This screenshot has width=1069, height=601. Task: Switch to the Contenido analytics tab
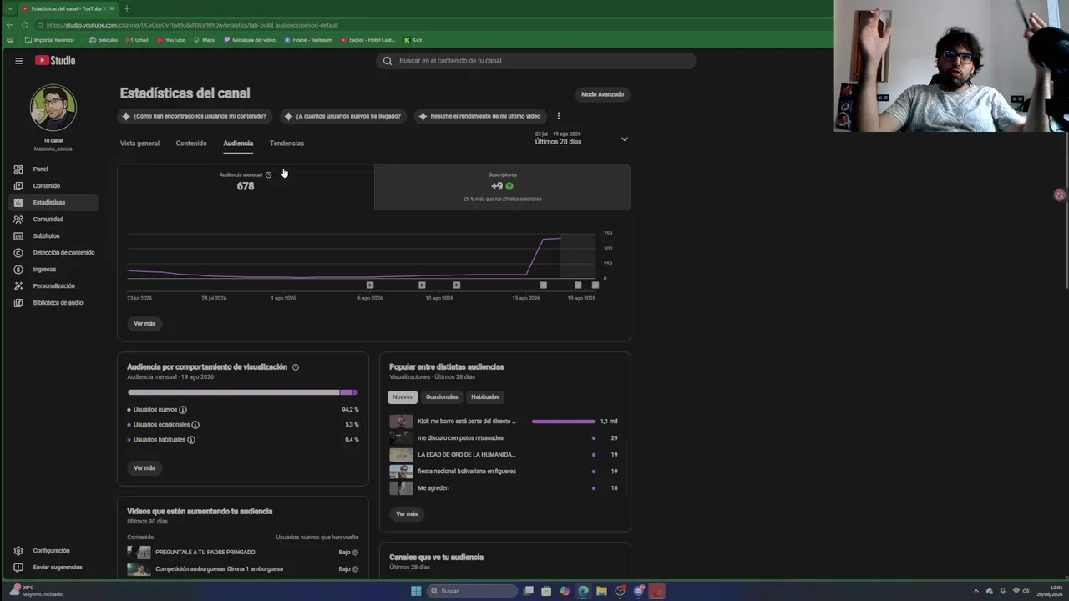point(191,144)
